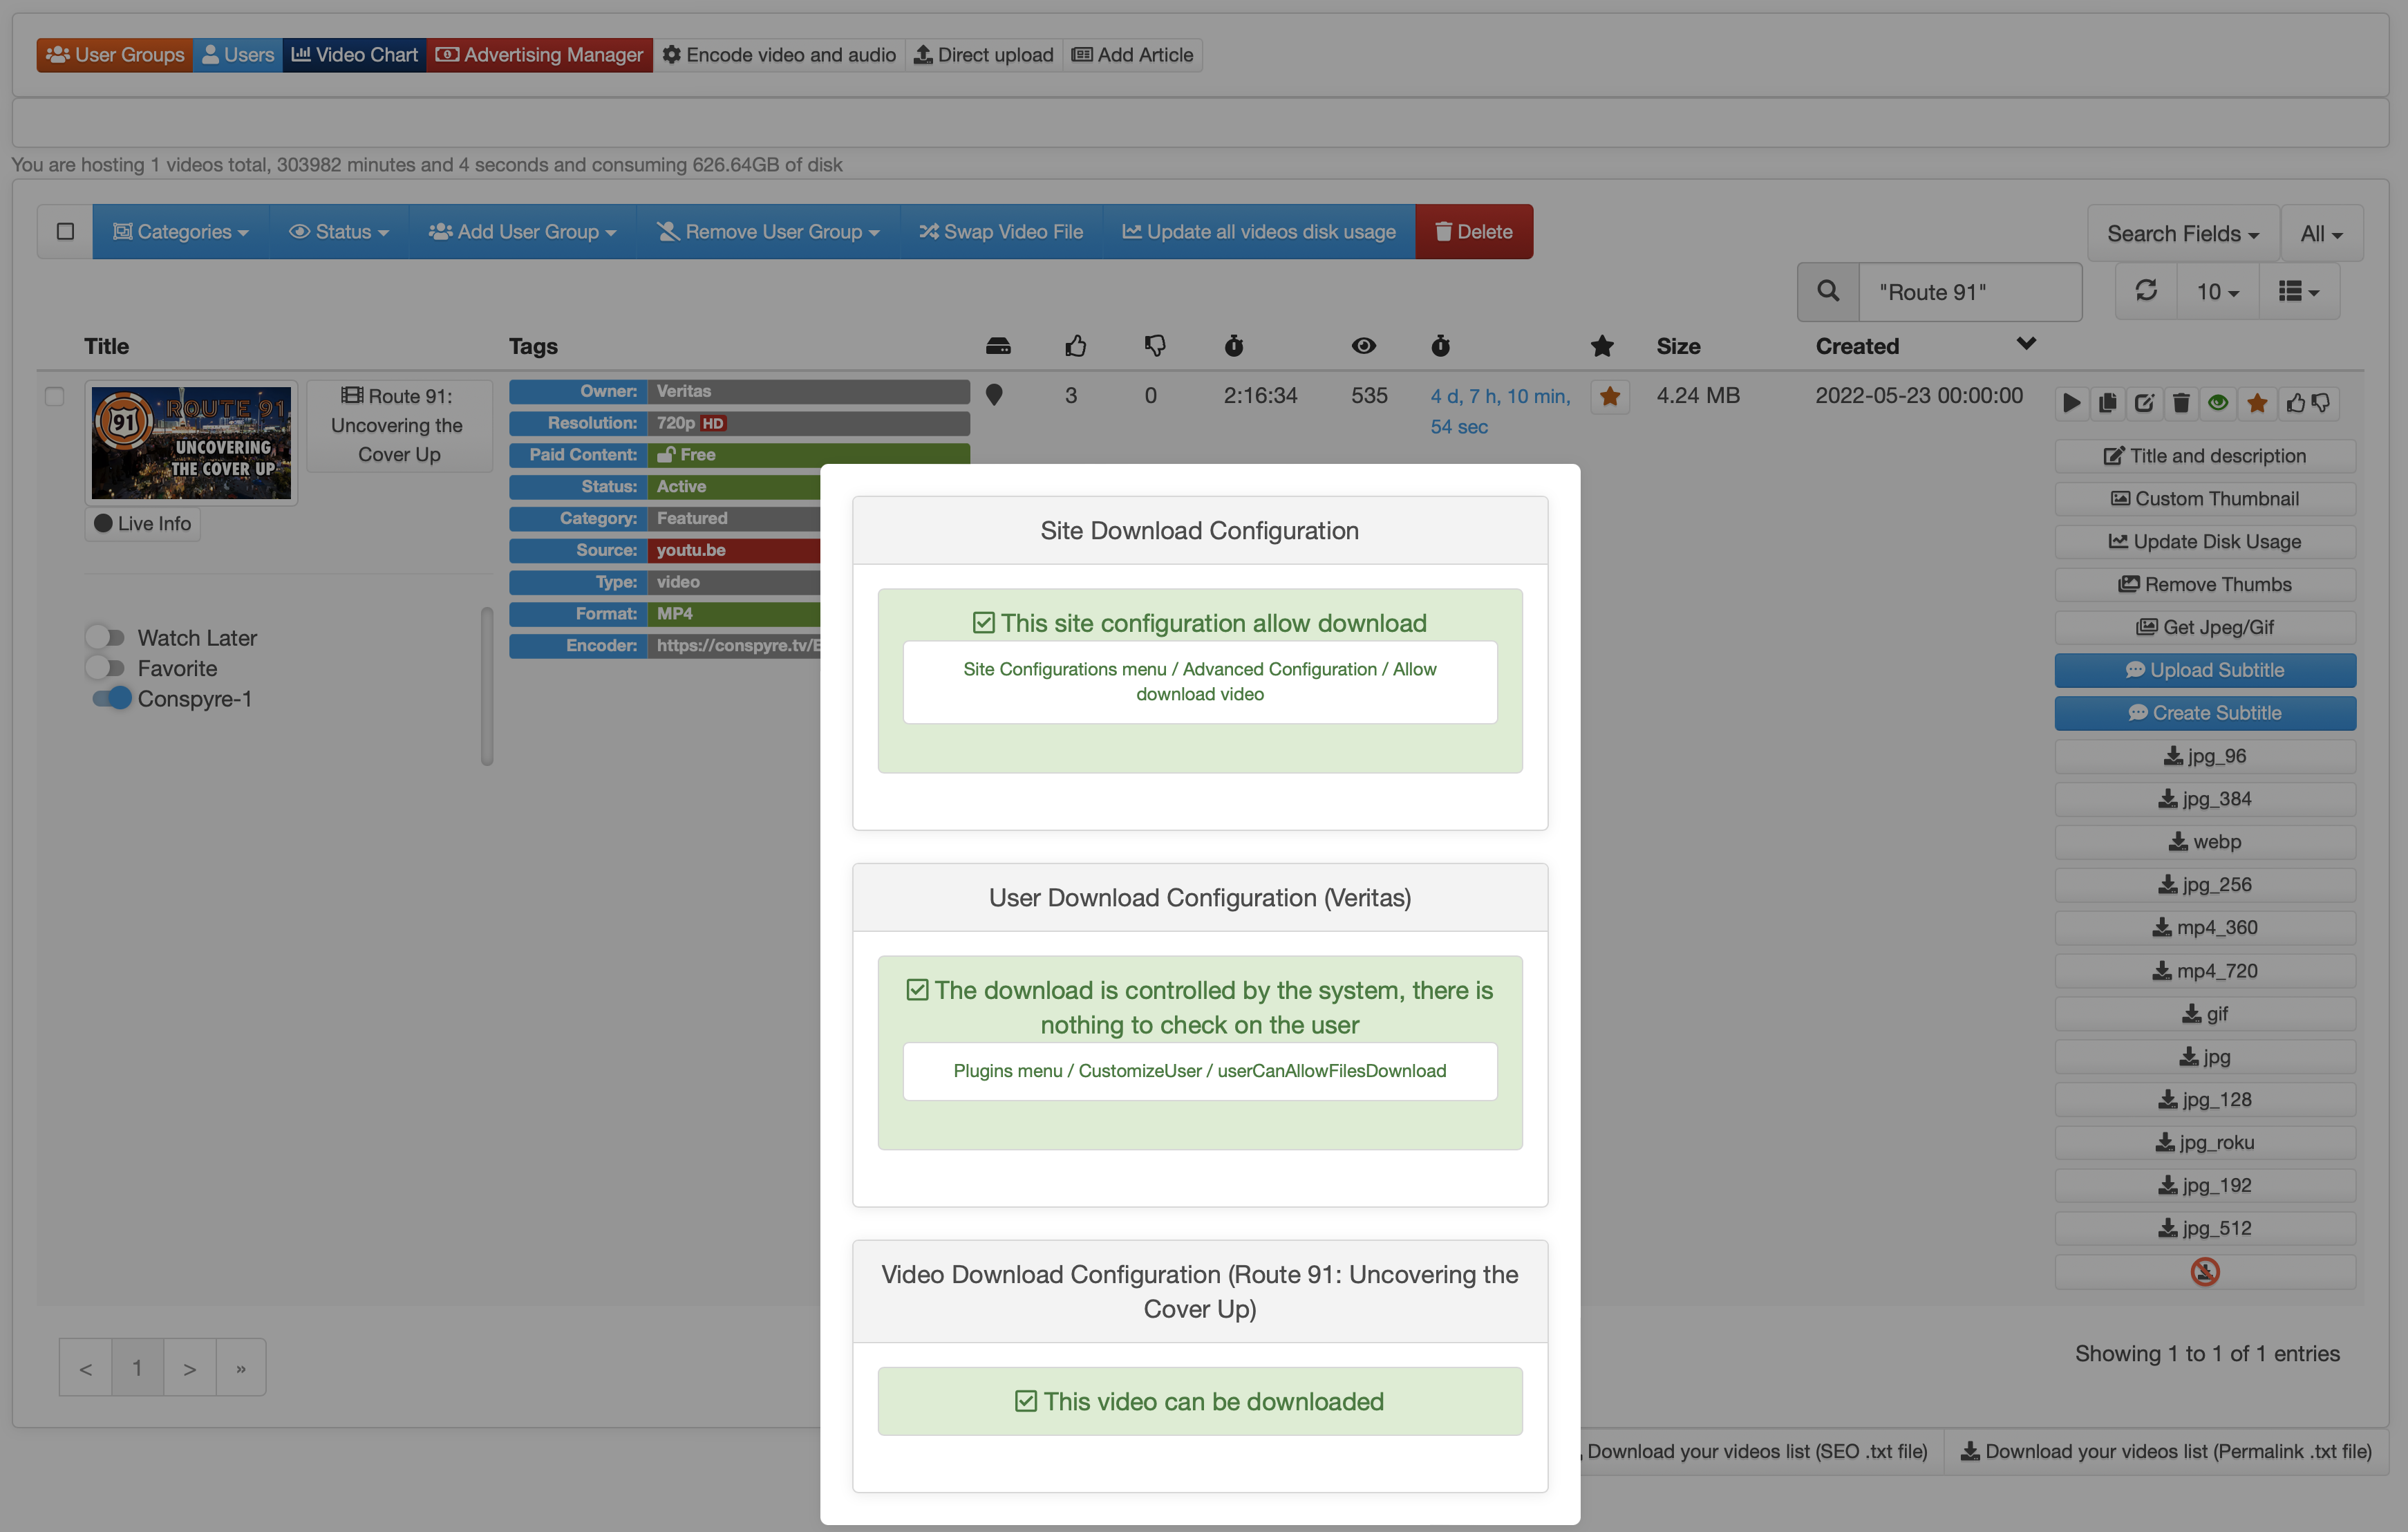The width and height of the screenshot is (2408, 1532).
Task: Open the Categories dropdown
Action: pos(181,231)
